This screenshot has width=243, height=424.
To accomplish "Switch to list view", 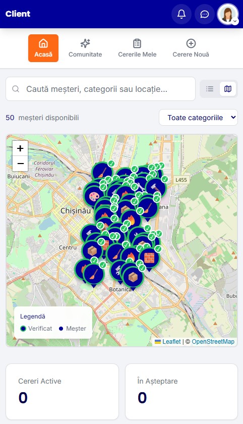I will 210,89.
